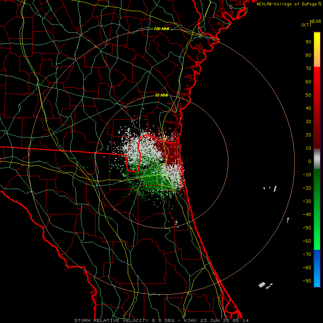Image resolution: width=323 pixels, height=323 pixels.
Task: Click the KT units label above the color scale
Action: coord(306,25)
